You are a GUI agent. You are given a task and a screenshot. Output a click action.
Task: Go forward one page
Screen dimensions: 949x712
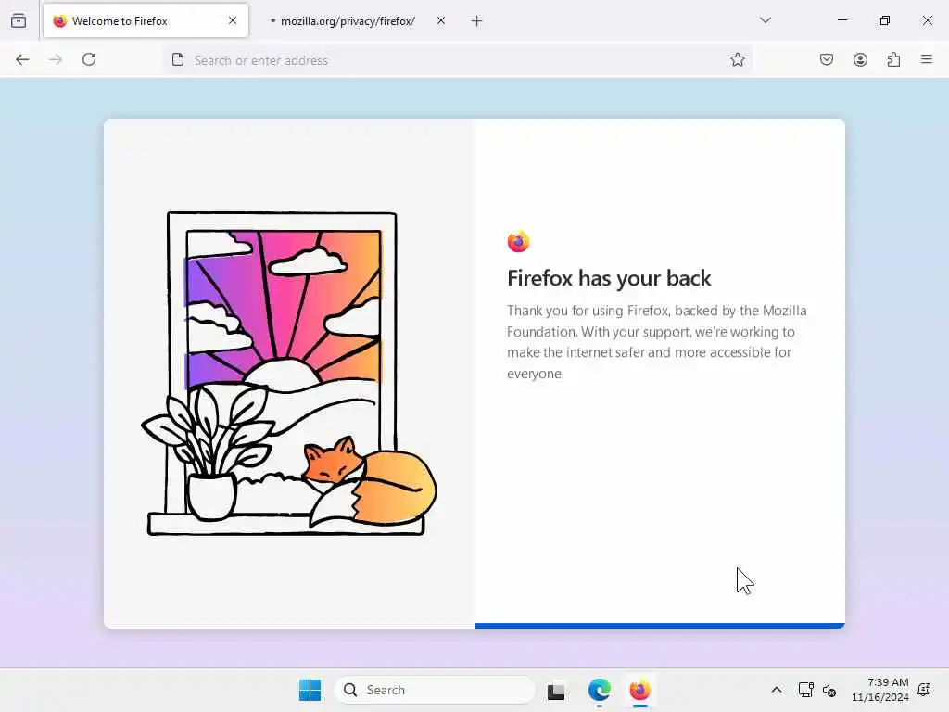(x=56, y=59)
